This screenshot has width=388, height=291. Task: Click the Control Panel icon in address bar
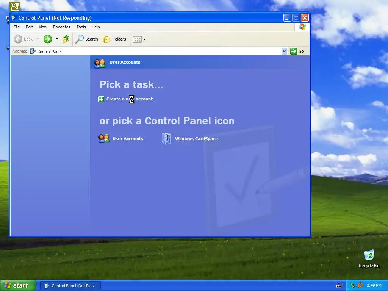[33, 51]
